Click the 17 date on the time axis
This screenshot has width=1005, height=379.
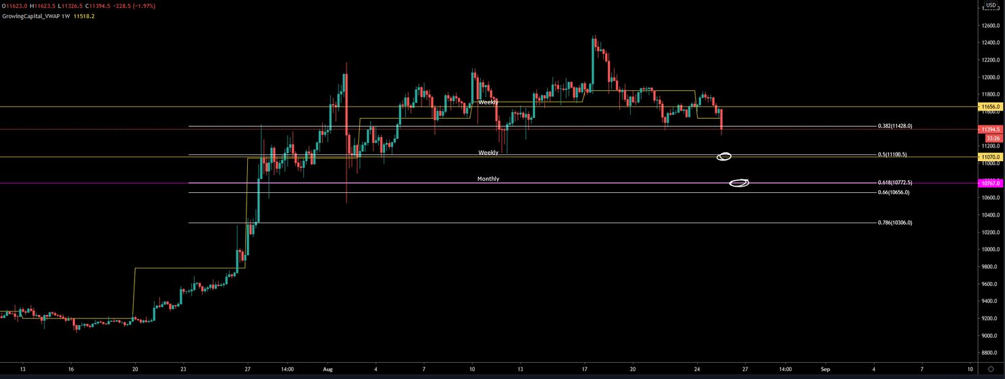(x=584, y=370)
